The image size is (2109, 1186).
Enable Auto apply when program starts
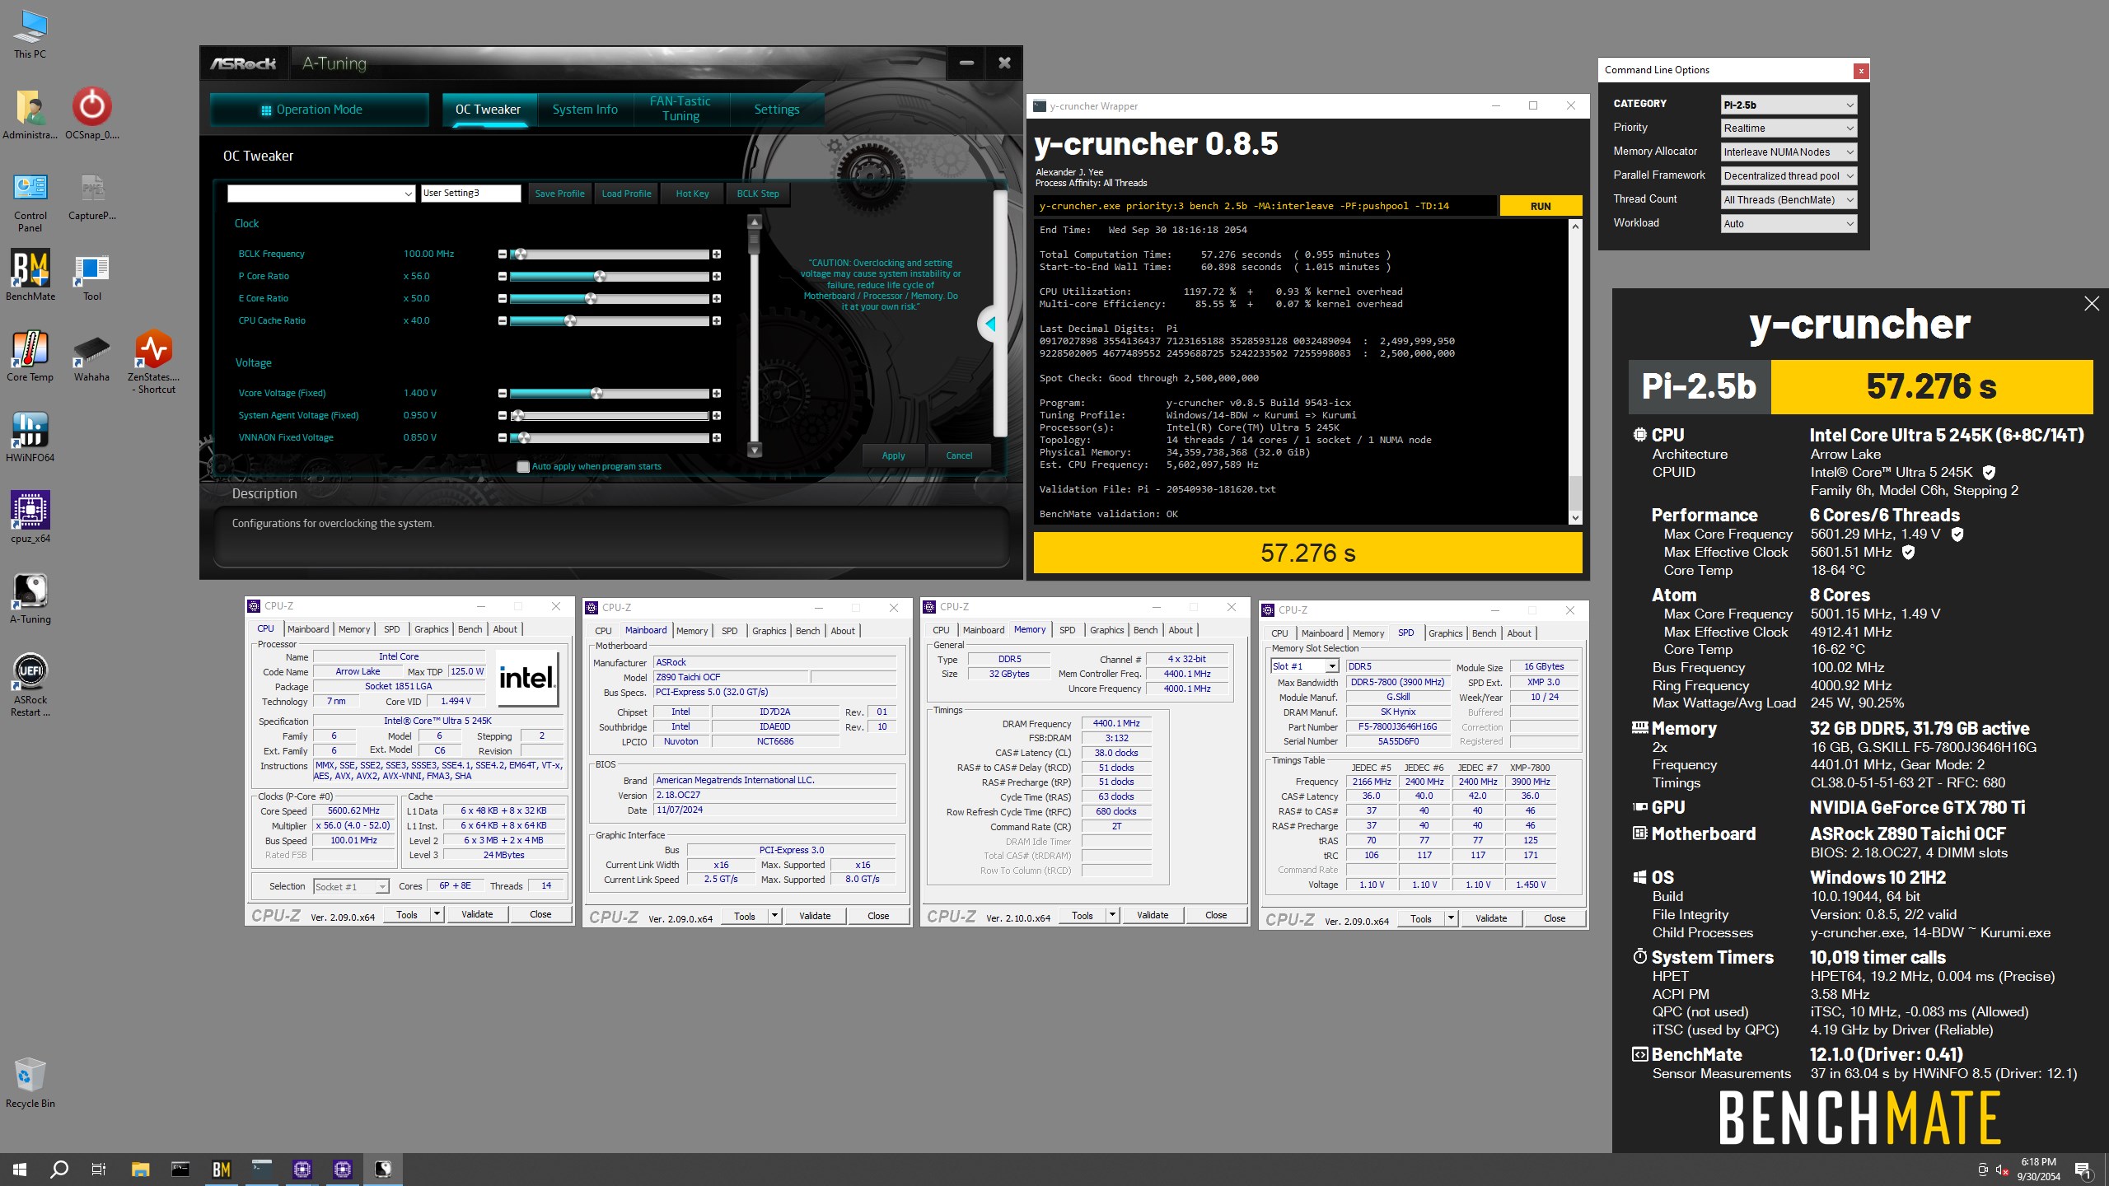pos(522,467)
